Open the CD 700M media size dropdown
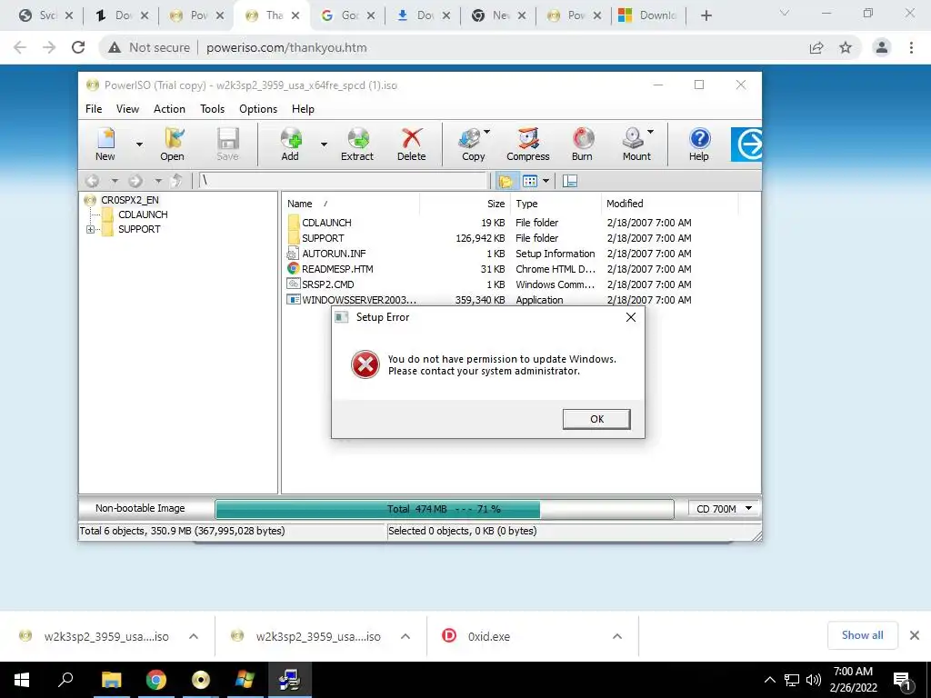931x698 pixels. click(725, 509)
